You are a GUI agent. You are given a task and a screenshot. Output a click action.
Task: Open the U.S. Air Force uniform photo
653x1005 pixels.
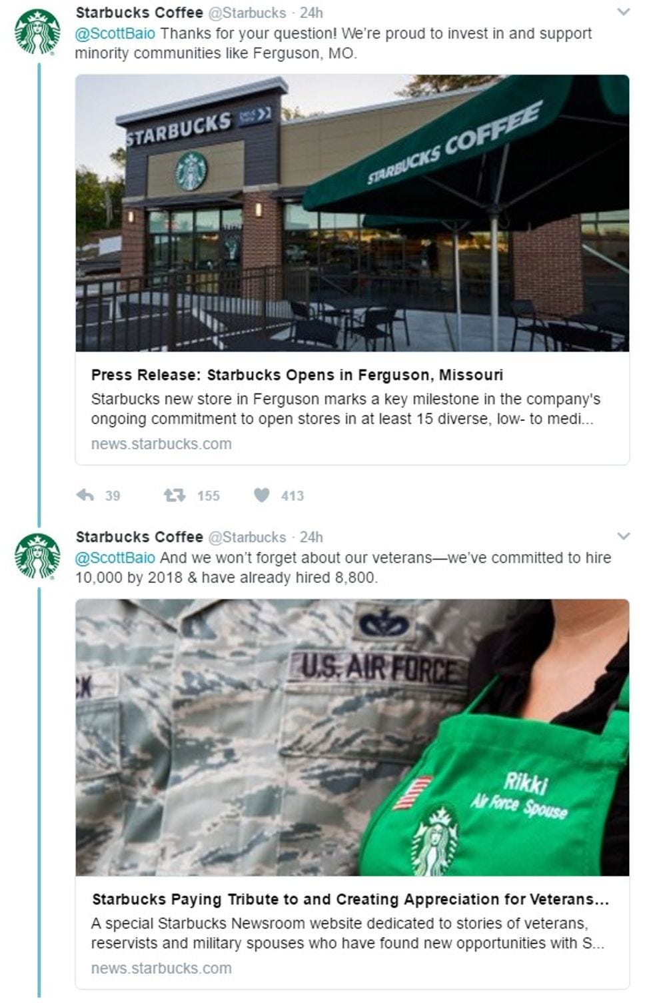pyautogui.click(x=352, y=738)
